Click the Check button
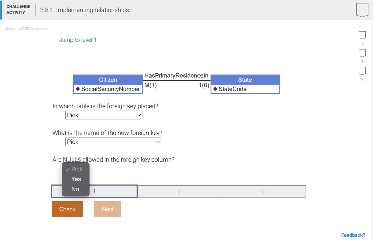Image resolution: width=373 pixels, height=242 pixels. click(x=67, y=209)
